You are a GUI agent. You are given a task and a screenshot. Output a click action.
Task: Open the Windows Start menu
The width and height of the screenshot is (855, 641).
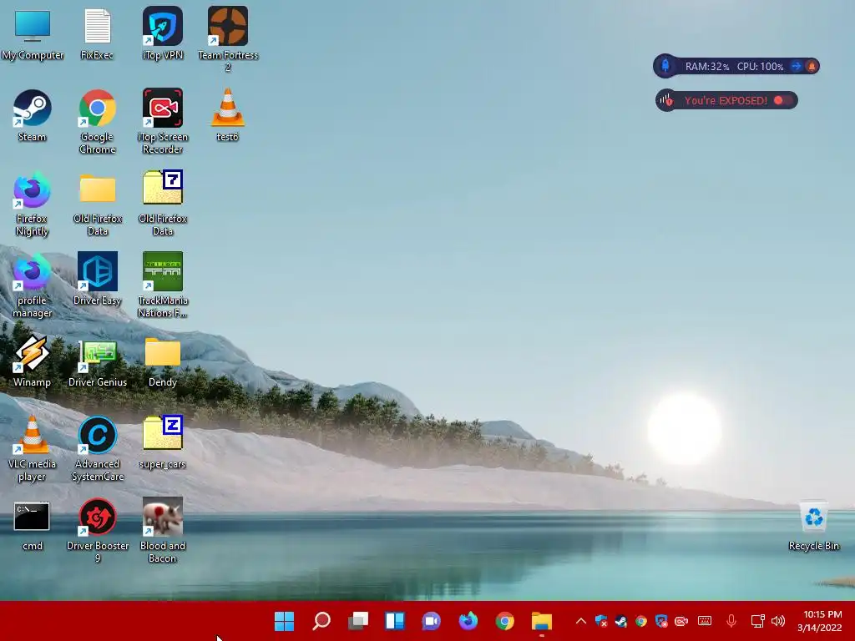(284, 621)
